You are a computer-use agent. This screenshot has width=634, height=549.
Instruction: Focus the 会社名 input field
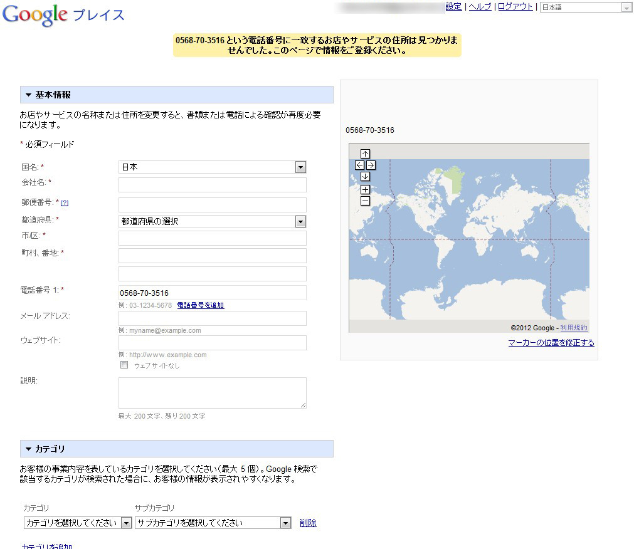(x=213, y=185)
